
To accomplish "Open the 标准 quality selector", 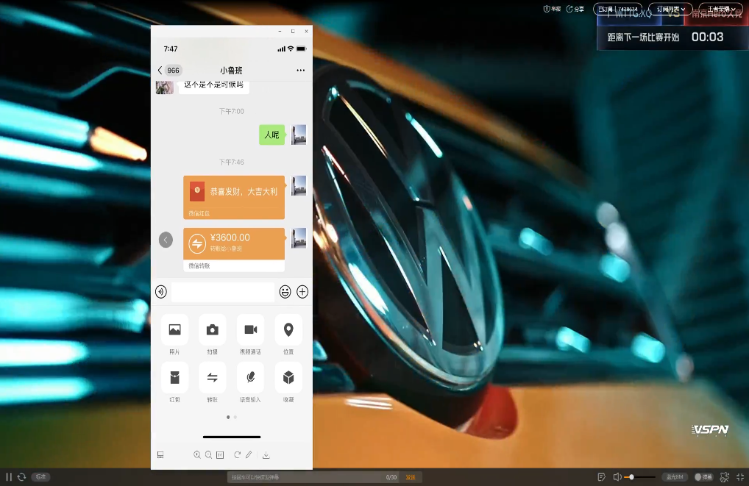I will (40, 476).
